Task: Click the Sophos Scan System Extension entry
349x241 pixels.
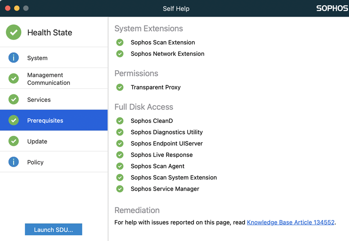Action: [174, 177]
